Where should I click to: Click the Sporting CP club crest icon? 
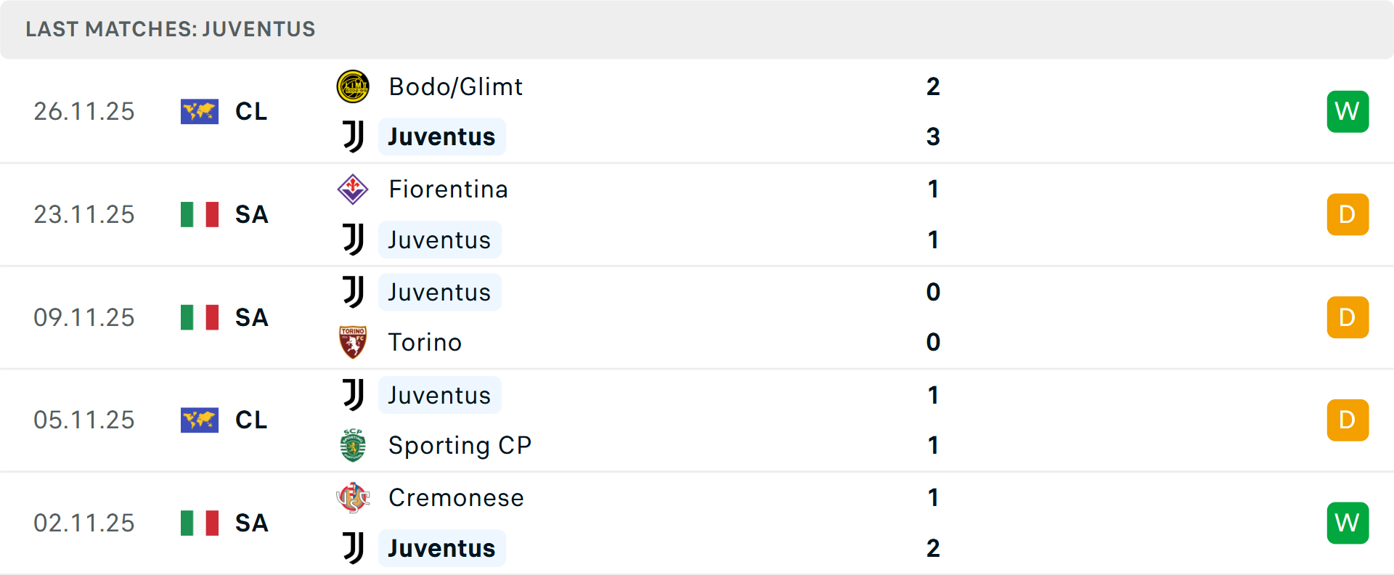pyautogui.click(x=353, y=445)
